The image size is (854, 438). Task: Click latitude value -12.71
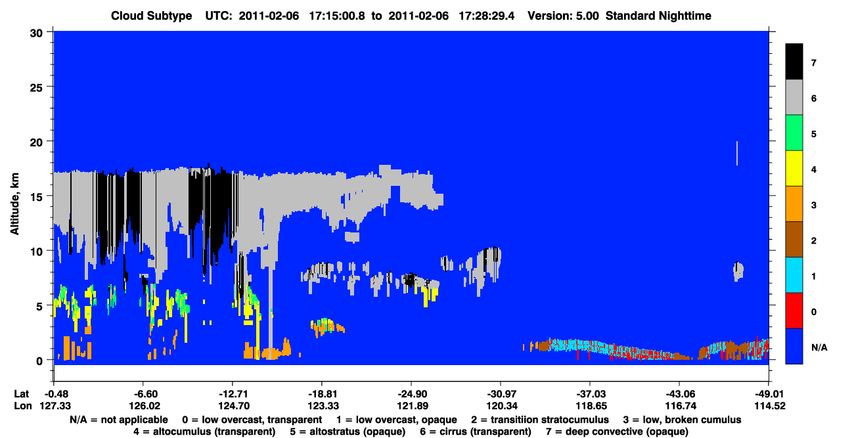click(x=233, y=393)
